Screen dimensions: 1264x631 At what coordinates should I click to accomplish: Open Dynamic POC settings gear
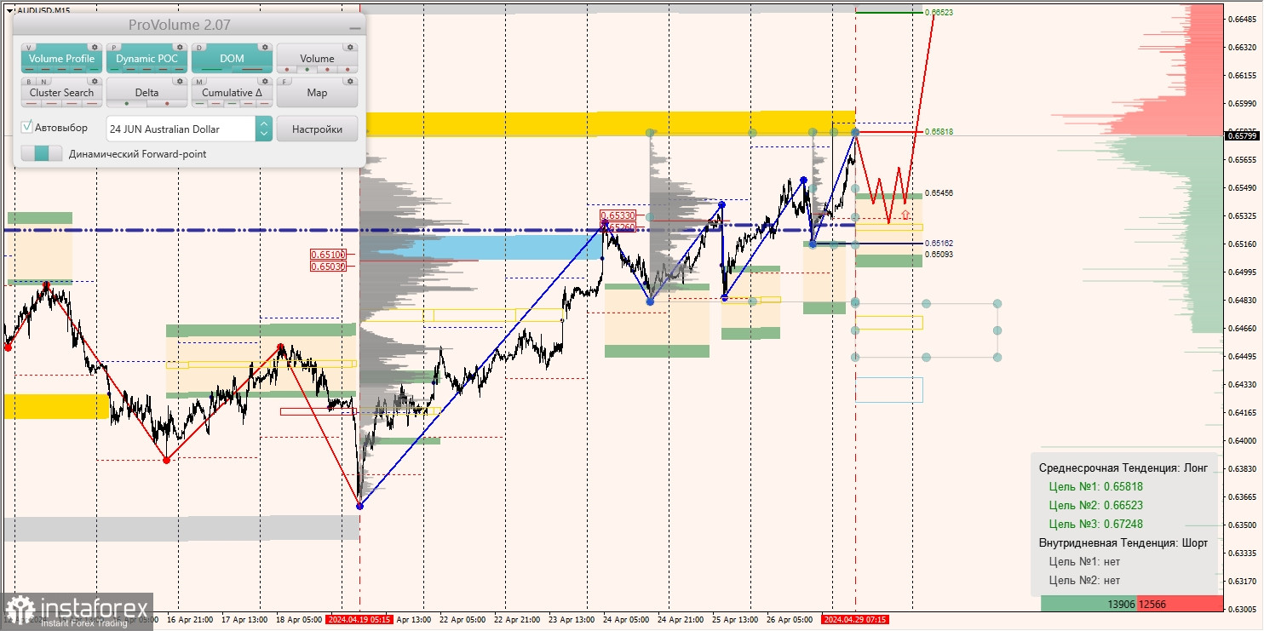point(180,48)
